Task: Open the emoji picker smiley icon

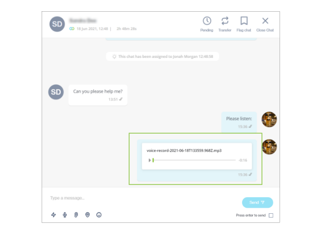Action: pyautogui.click(x=99, y=215)
